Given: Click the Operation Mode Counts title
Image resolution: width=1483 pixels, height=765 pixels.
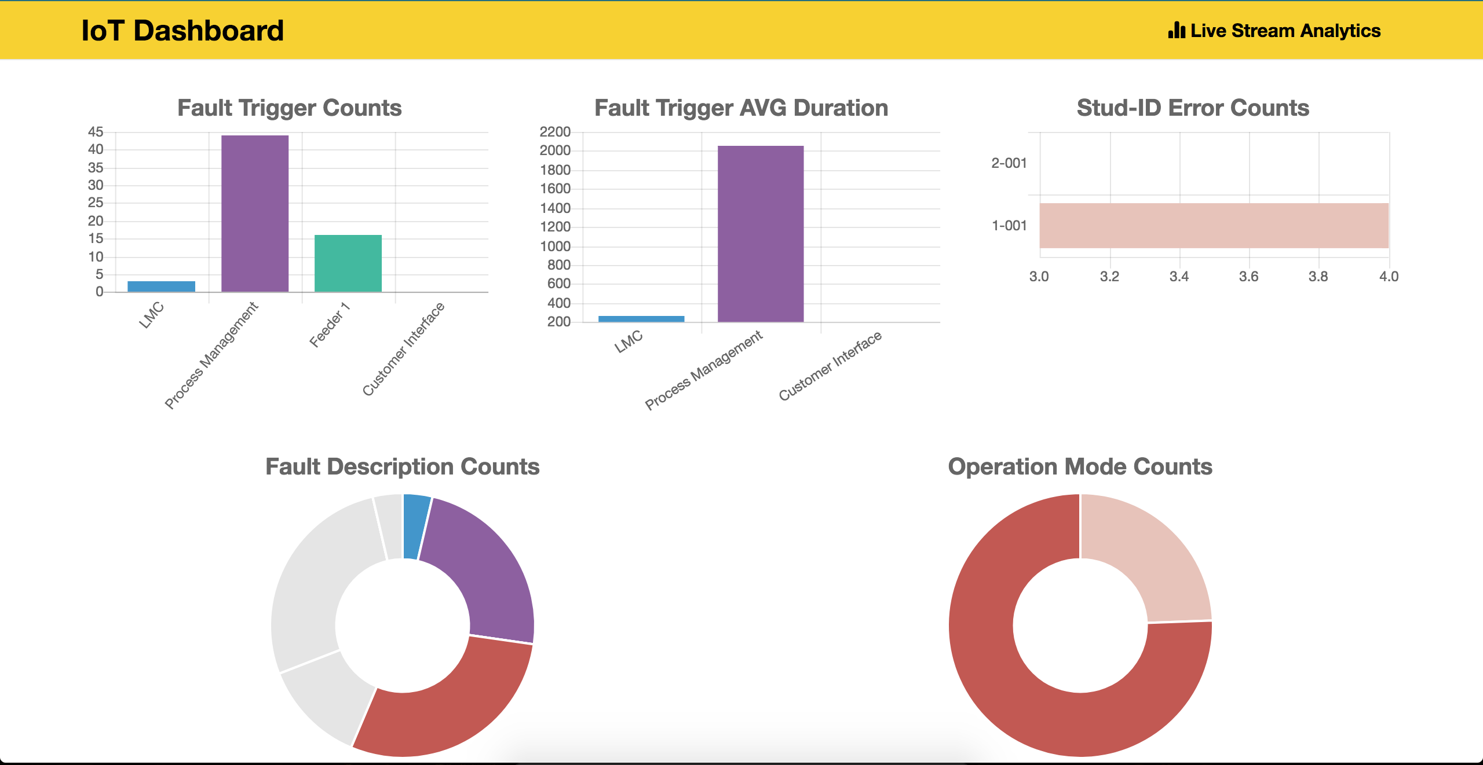Looking at the screenshot, I should click(x=1080, y=467).
